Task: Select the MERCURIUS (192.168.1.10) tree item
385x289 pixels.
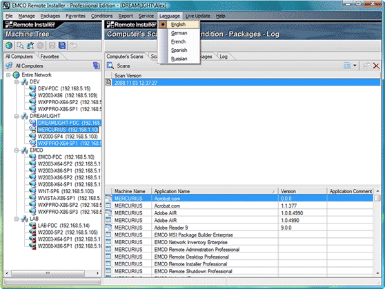Action: (68, 130)
